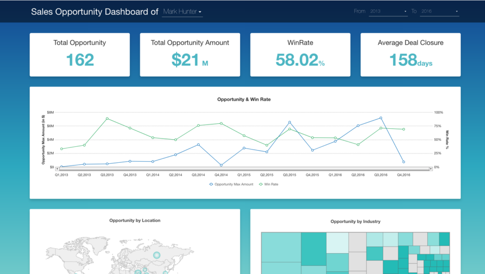The height and width of the screenshot is (274, 485).
Task: Select Opportunity Max Amount point at Q1,2015
Action: click(x=244, y=148)
